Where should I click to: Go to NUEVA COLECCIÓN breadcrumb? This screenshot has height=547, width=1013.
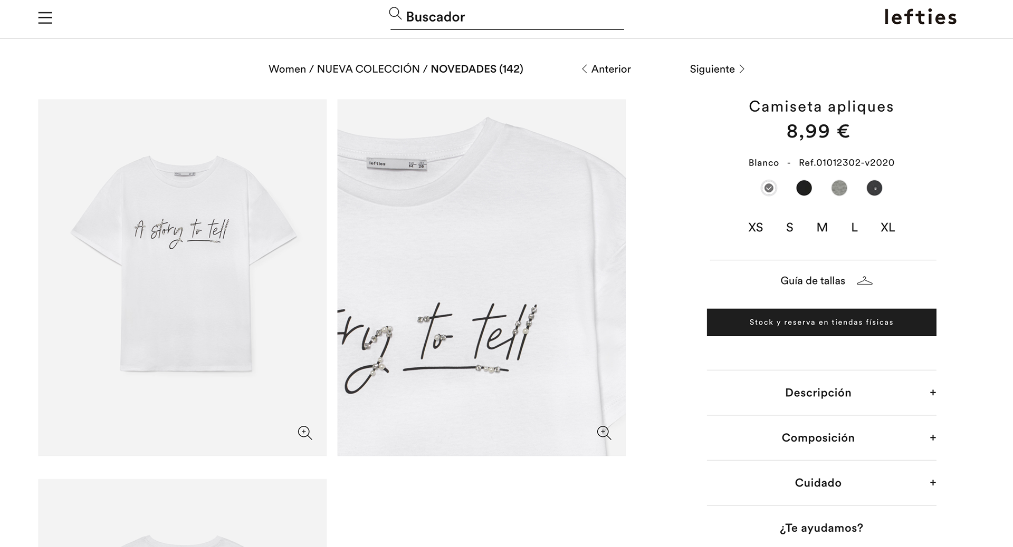(368, 69)
